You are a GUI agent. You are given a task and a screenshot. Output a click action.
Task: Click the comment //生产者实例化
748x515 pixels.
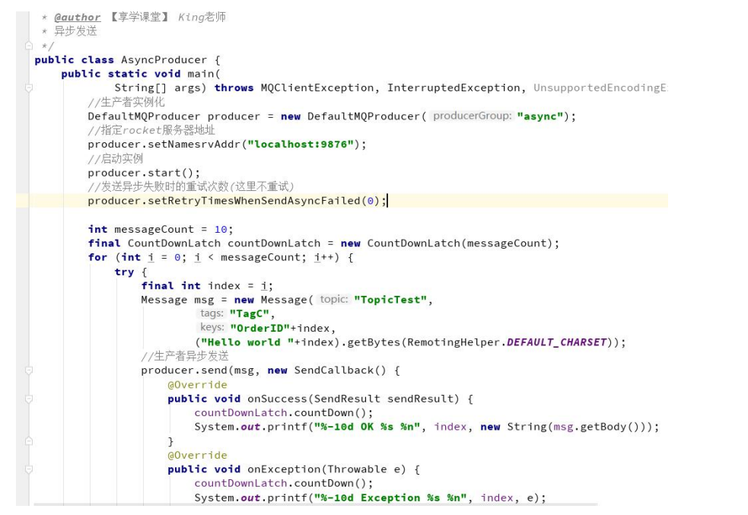126,102
